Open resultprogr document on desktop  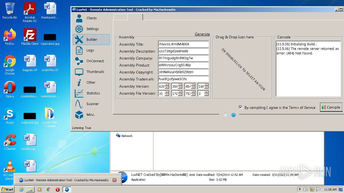[30, 142]
